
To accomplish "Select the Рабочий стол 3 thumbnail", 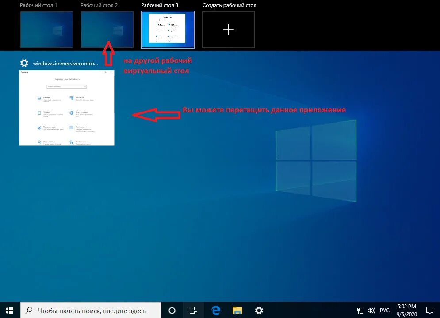I will 168,30.
